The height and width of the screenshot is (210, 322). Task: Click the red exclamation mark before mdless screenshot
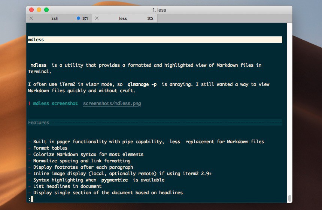click(29, 103)
